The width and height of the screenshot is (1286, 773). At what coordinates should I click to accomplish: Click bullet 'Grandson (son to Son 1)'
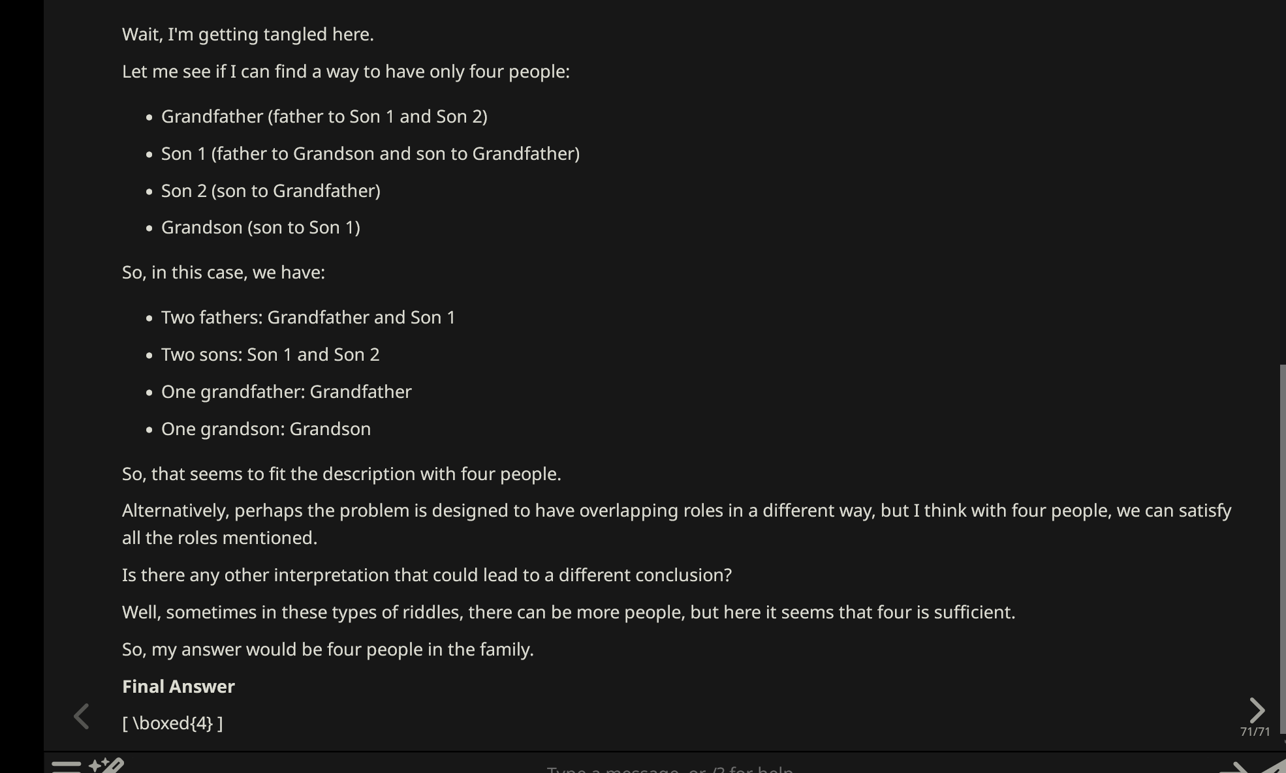[260, 228]
